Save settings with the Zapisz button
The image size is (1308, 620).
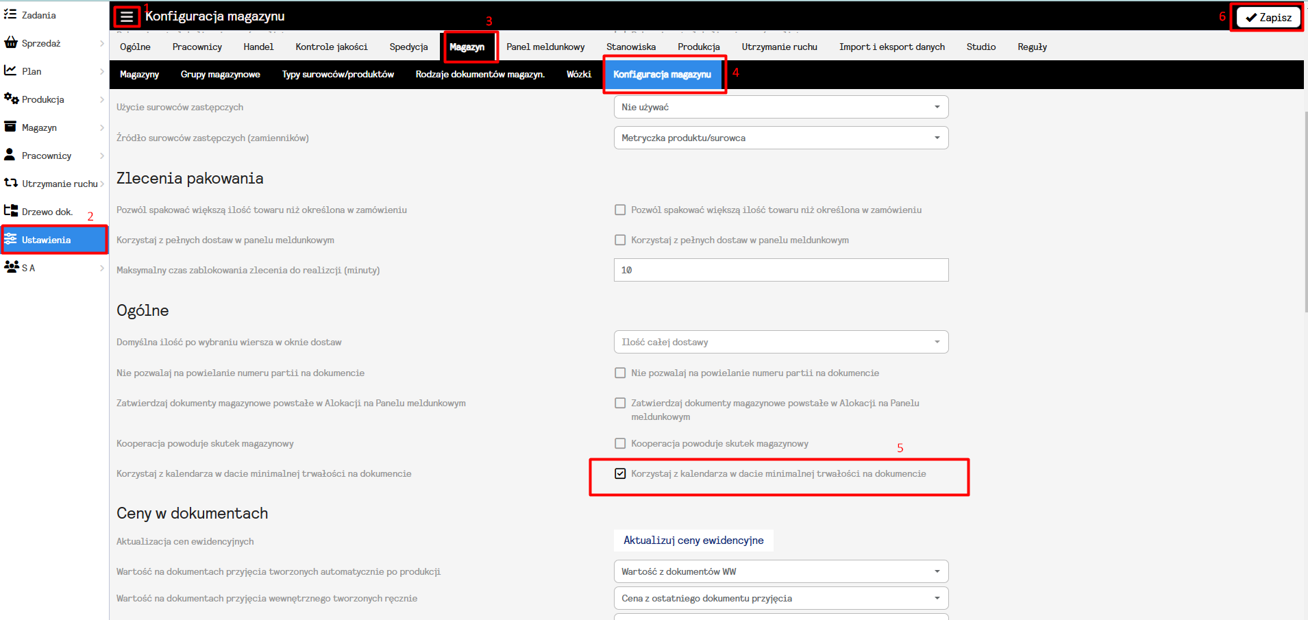(x=1268, y=17)
